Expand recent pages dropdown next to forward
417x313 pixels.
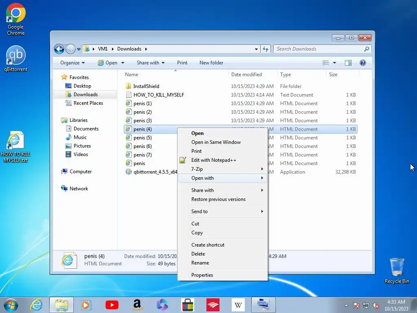pyautogui.click(x=79, y=49)
